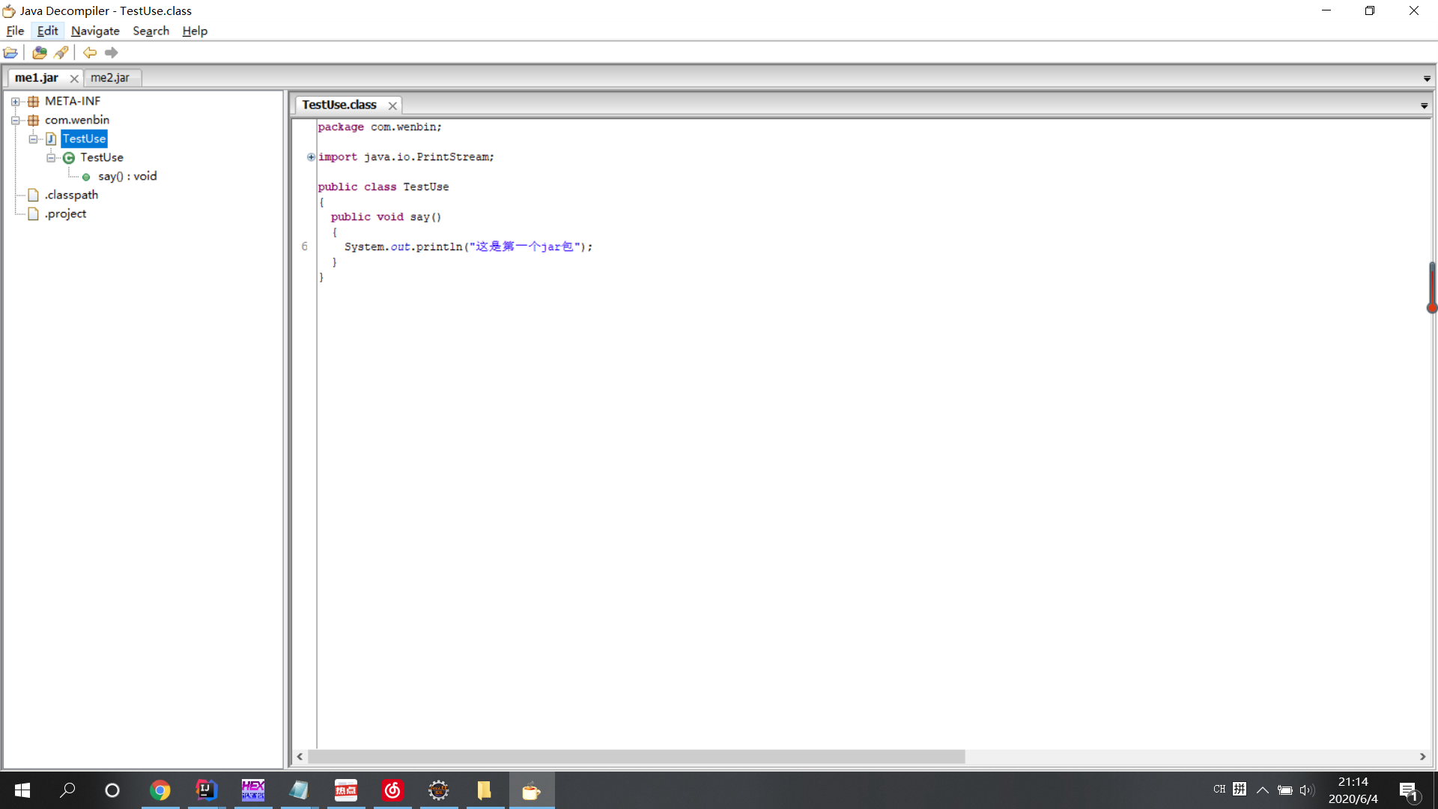Click the horizontal scrollbar thumb in editor
The width and height of the screenshot is (1438, 809).
click(x=637, y=757)
